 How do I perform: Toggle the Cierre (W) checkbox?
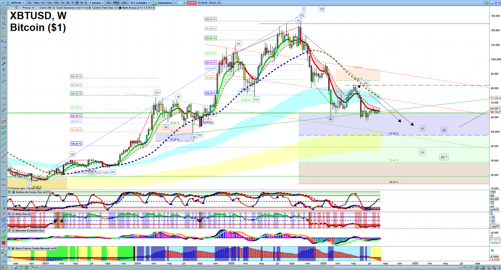pos(37,8)
